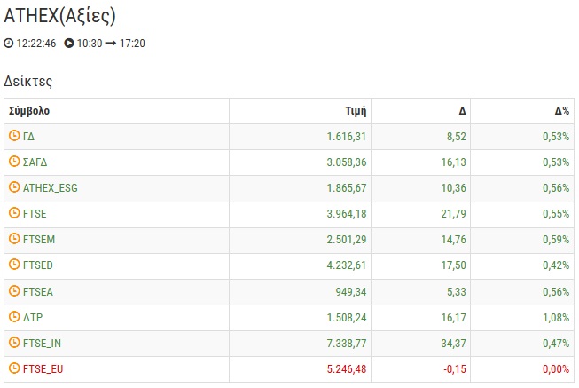Click the clock icon next to FTSE

14,213
